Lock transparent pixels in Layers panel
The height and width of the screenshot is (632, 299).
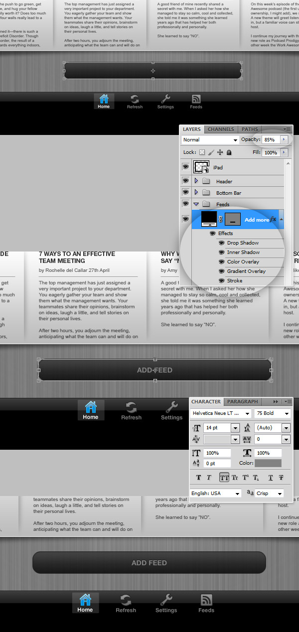pos(202,152)
